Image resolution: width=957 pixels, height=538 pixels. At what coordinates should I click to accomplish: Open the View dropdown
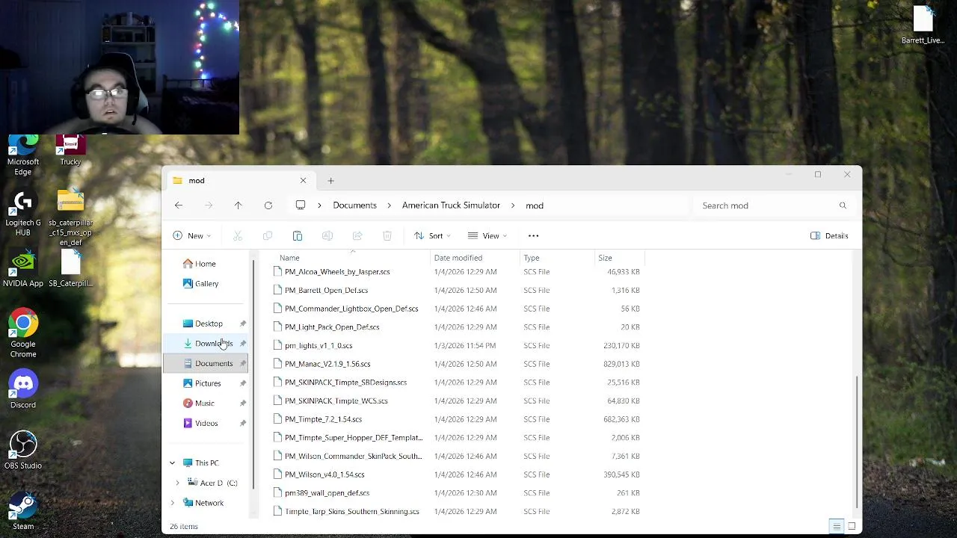tap(487, 236)
